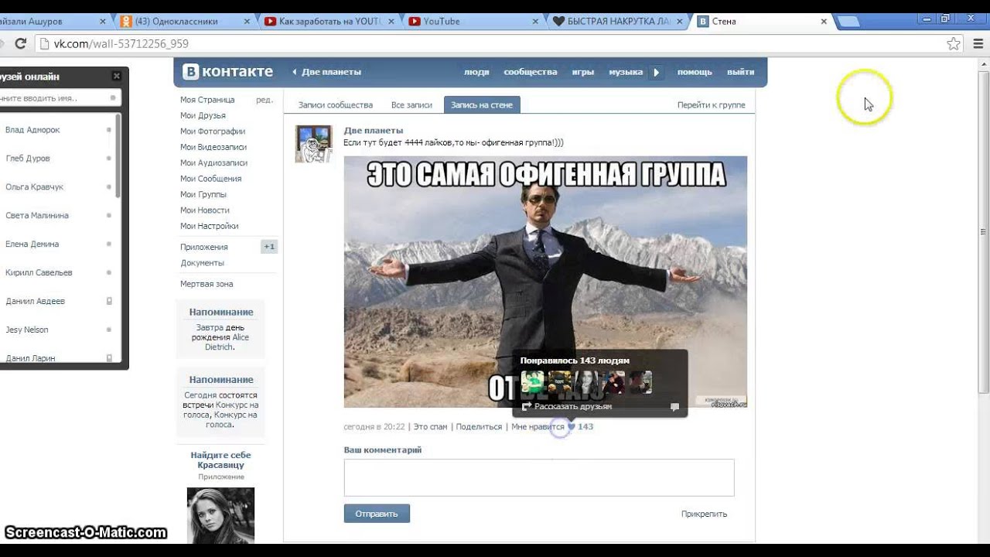Click the page vertical scrollbar
990x557 pixels.
[984, 232]
